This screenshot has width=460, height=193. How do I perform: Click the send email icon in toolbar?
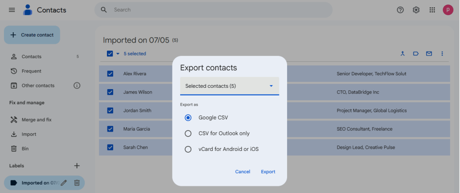(x=429, y=54)
